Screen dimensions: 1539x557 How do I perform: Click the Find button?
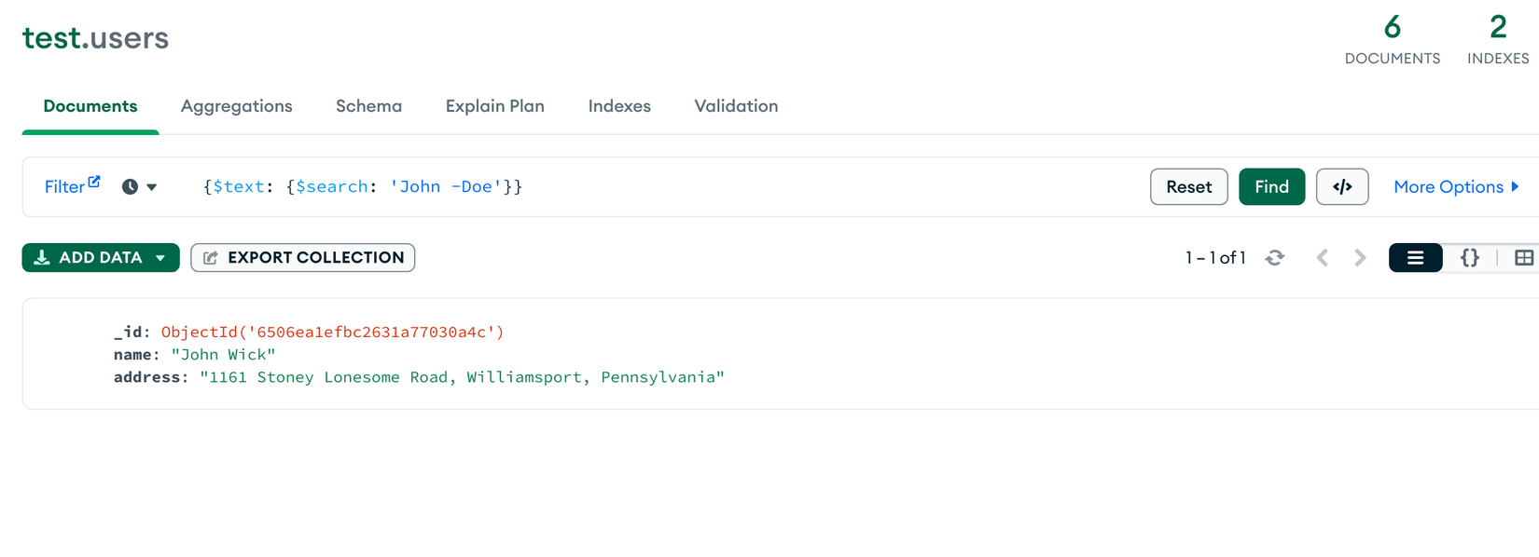point(1271,187)
